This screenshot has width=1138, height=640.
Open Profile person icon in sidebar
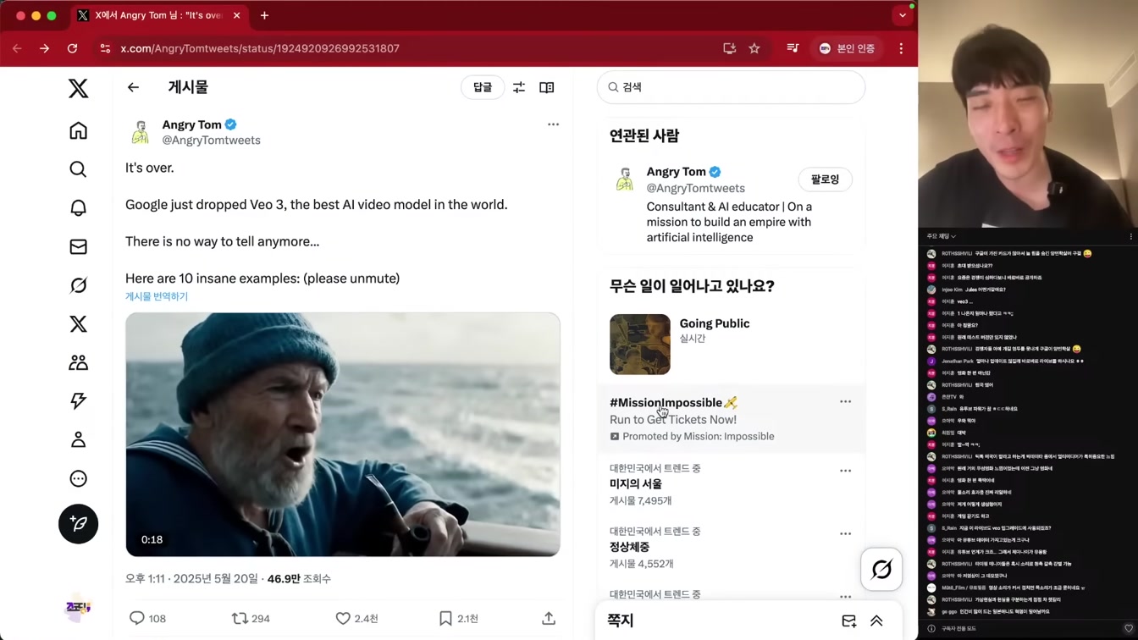(x=78, y=439)
